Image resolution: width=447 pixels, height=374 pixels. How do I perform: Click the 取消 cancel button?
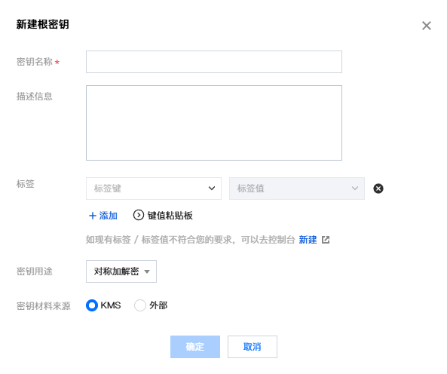[253, 347]
